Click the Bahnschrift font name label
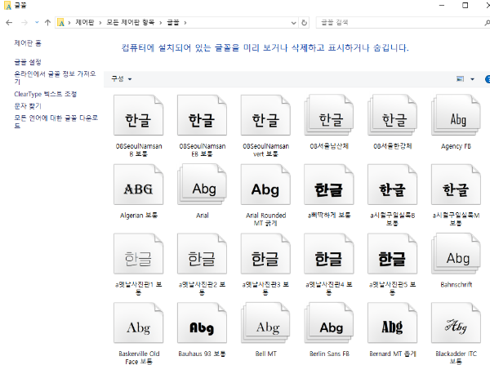This screenshot has height=365, width=490. pyautogui.click(x=456, y=285)
